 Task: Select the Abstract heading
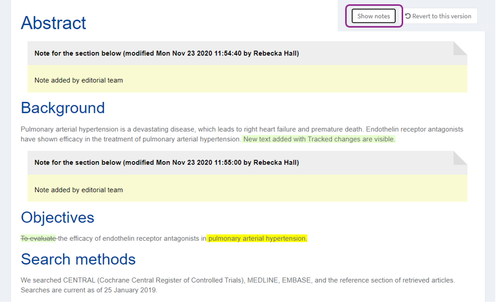point(53,23)
